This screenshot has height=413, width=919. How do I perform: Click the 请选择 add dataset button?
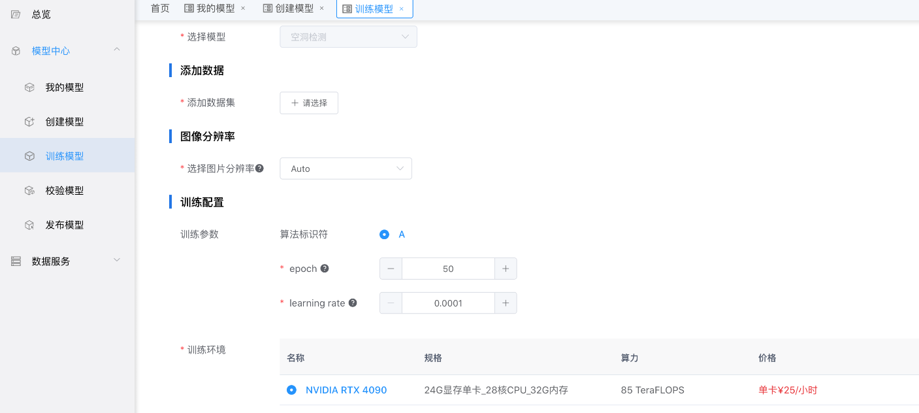[309, 103]
